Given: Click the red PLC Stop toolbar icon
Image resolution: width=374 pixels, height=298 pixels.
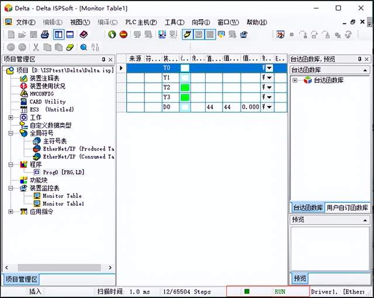Looking at the screenshot, I should [123, 34].
